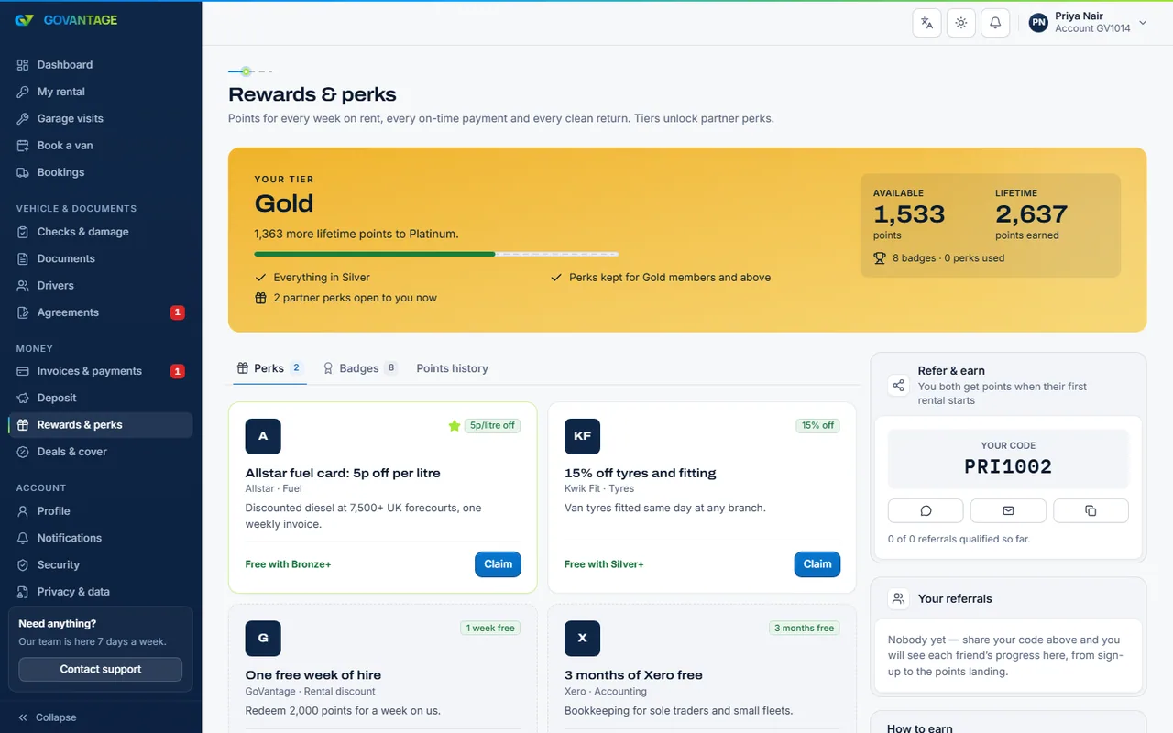The image size is (1173, 733).
Task: Click the Platinum tier progress bar
Action: pos(436,254)
